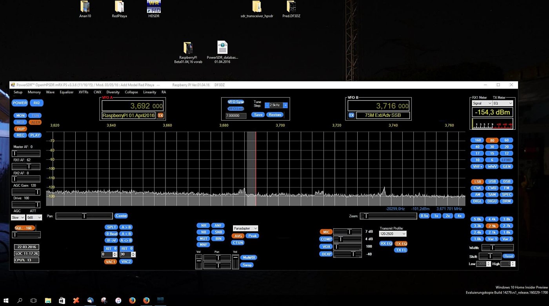Adjust the MIC gain slider
The width and height of the screenshot is (549, 306).
click(x=347, y=232)
